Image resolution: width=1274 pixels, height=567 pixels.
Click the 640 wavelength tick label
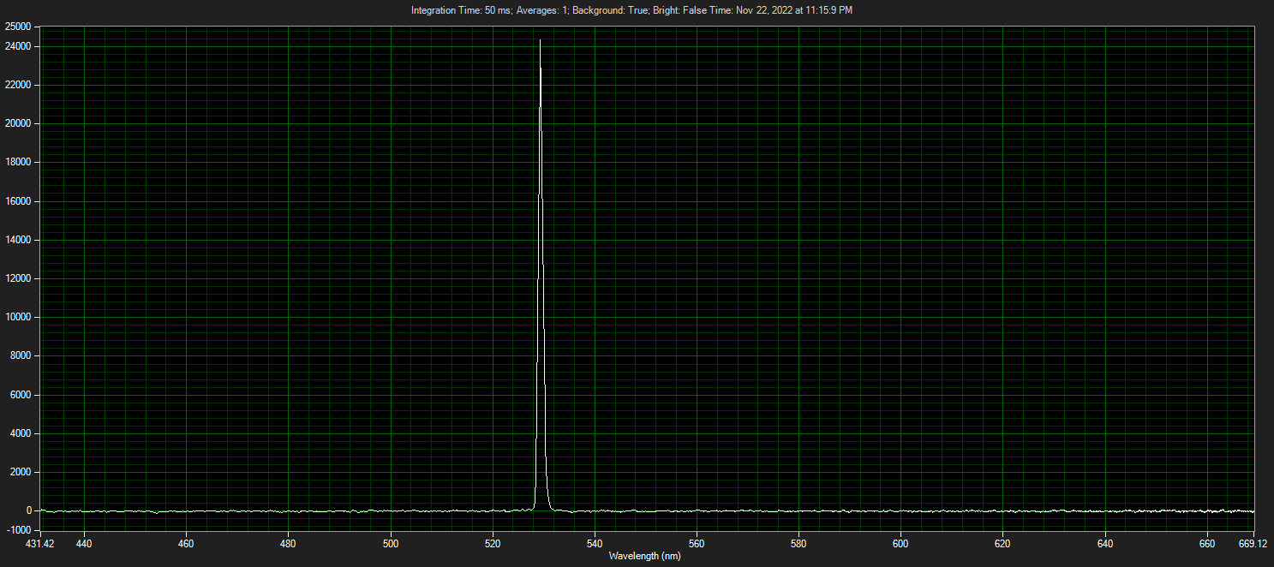1104,543
